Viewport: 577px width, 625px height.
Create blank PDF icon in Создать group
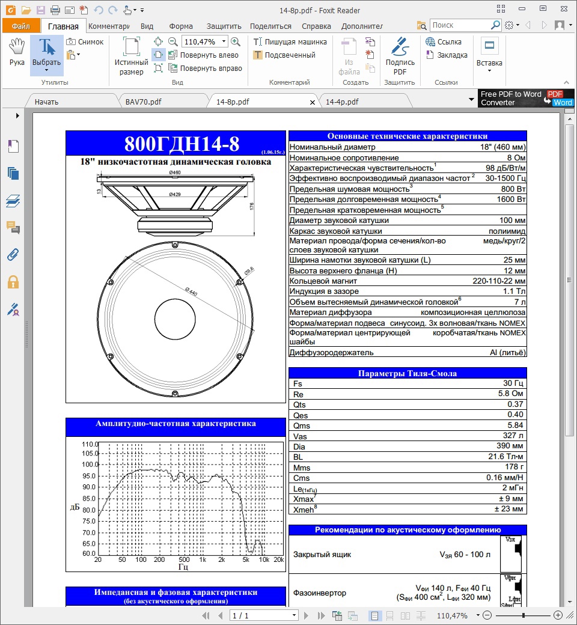pyautogui.click(x=370, y=55)
